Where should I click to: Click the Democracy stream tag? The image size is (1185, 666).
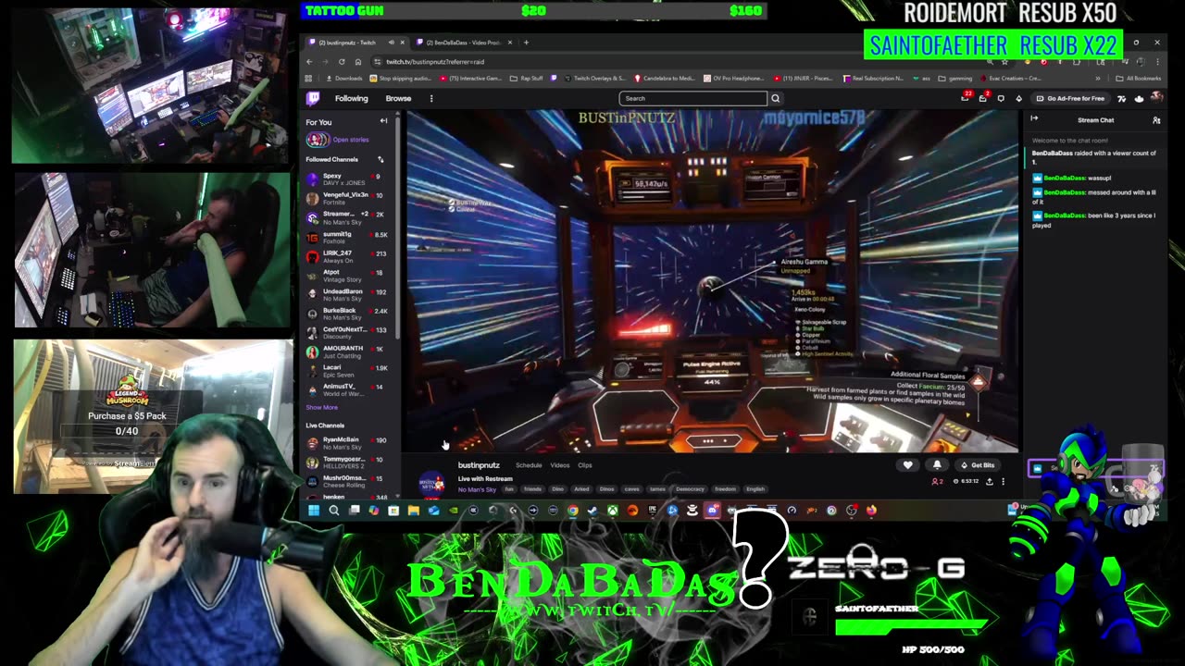click(690, 489)
